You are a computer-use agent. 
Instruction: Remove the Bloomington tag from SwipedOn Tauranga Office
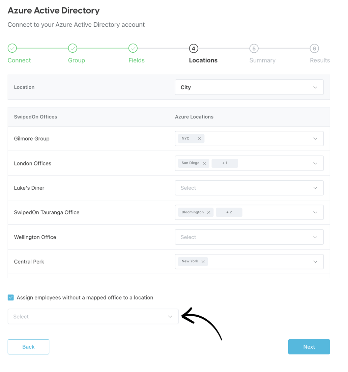pyautogui.click(x=208, y=212)
